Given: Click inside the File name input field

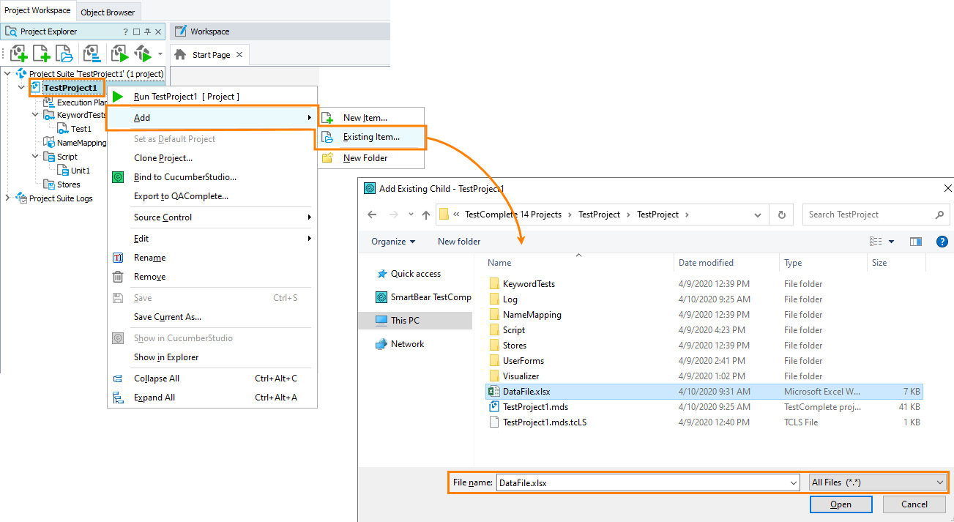Looking at the screenshot, I should click(x=644, y=482).
